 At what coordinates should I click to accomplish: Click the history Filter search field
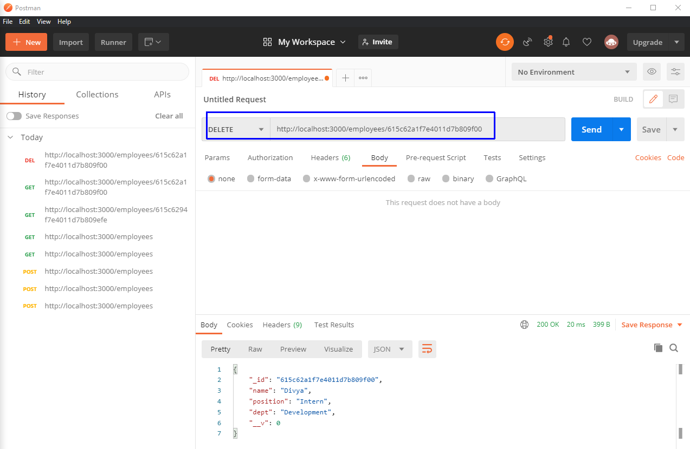click(x=98, y=71)
